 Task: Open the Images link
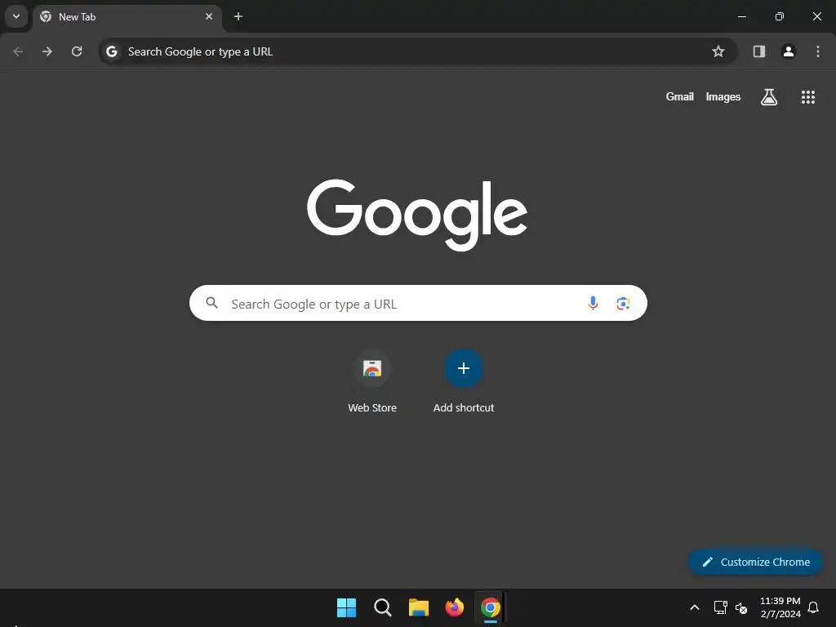point(723,97)
